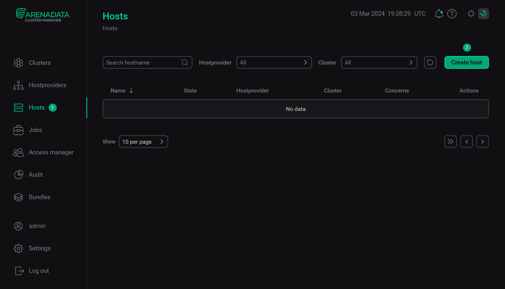Open the Access manager section
Viewport: 505px width, 289px height.
coord(51,152)
